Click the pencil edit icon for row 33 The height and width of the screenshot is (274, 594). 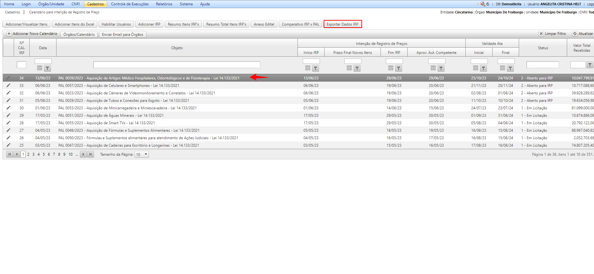(8, 85)
